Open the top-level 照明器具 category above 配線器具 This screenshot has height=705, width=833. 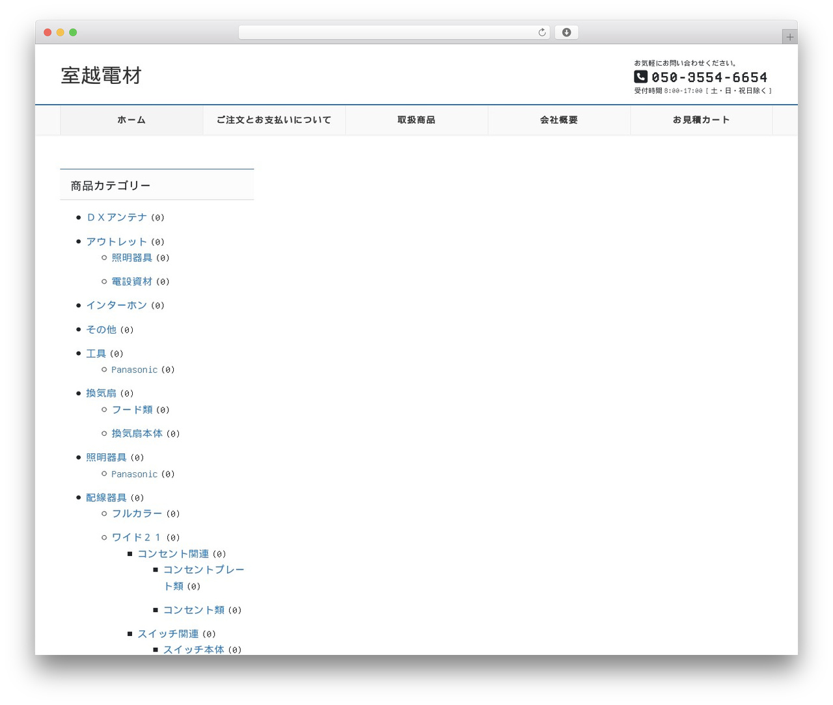[106, 457]
